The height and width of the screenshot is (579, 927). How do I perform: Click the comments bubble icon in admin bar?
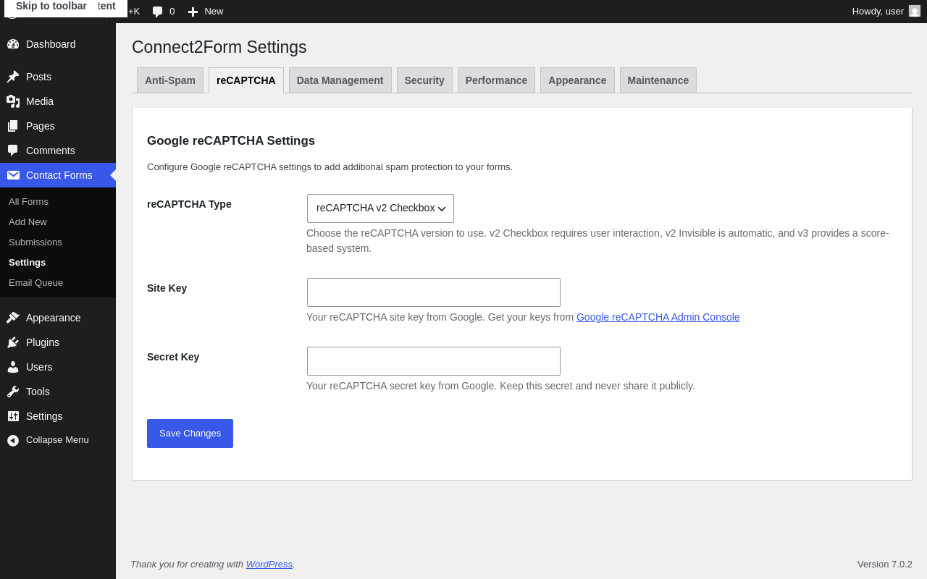157,12
